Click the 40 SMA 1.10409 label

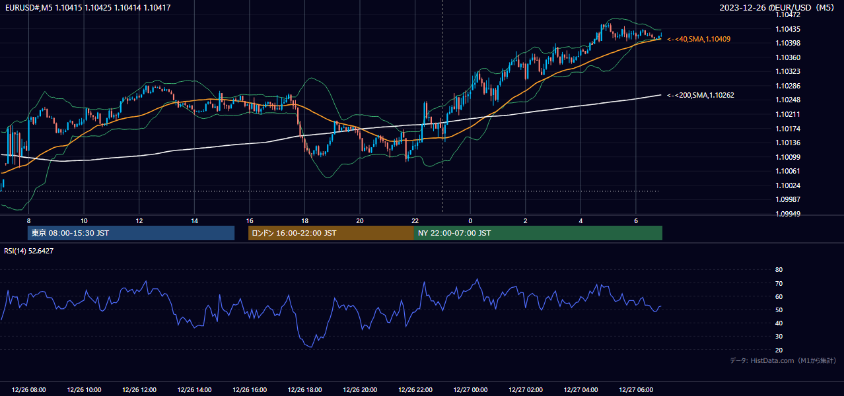pos(699,39)
